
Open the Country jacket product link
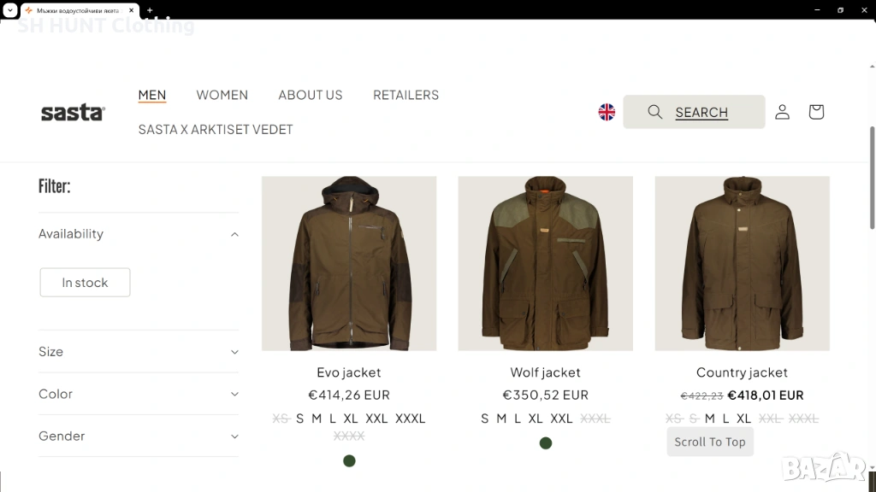click(x=742, y=372)
